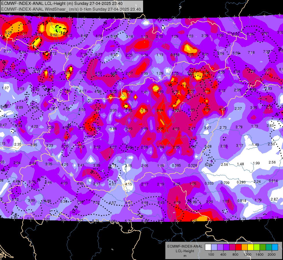
Task: Click the data value '0.709'
Action: [x=225, y=183]
